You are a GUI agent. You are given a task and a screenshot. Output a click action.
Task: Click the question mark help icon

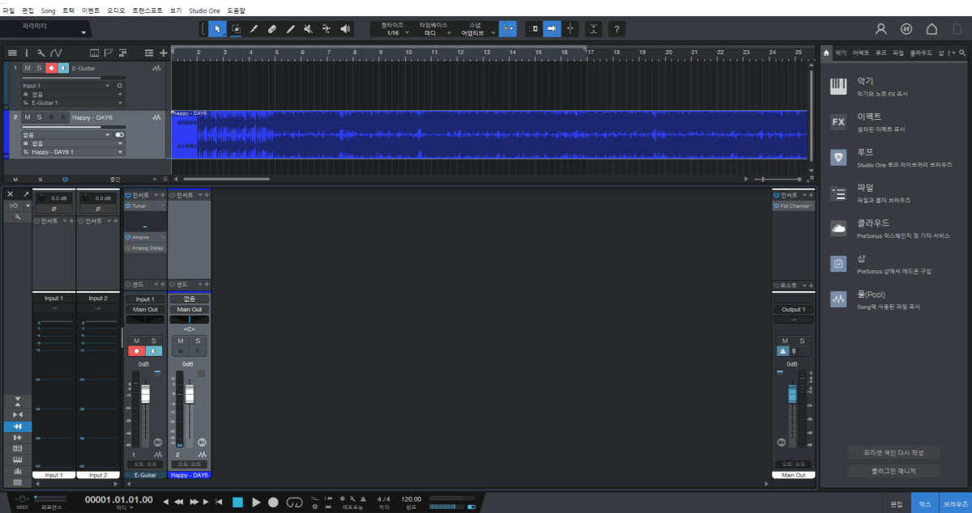pos(616,29)
